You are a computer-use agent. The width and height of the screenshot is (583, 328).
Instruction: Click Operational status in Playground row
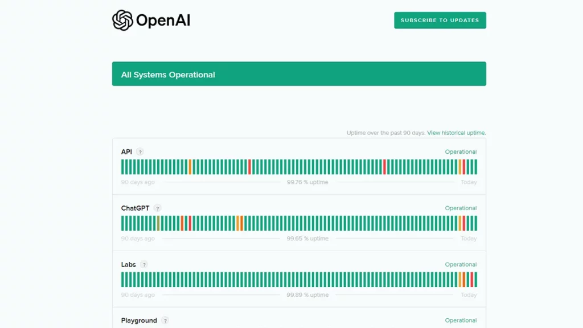pos(461,320)
